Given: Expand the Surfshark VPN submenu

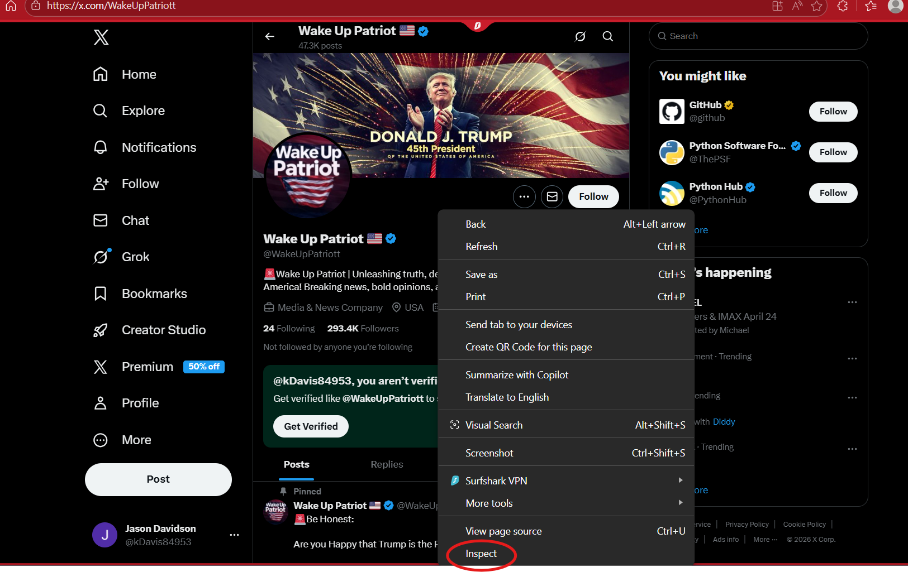Looking at the screenshot, I should point(566,480).
